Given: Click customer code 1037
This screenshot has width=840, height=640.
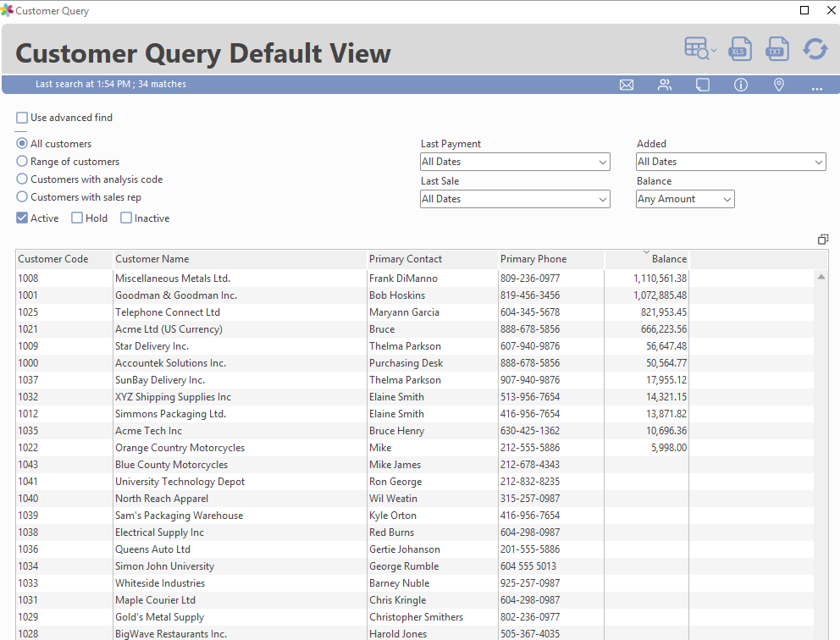Looking at the screenshot, I should 29,380.
